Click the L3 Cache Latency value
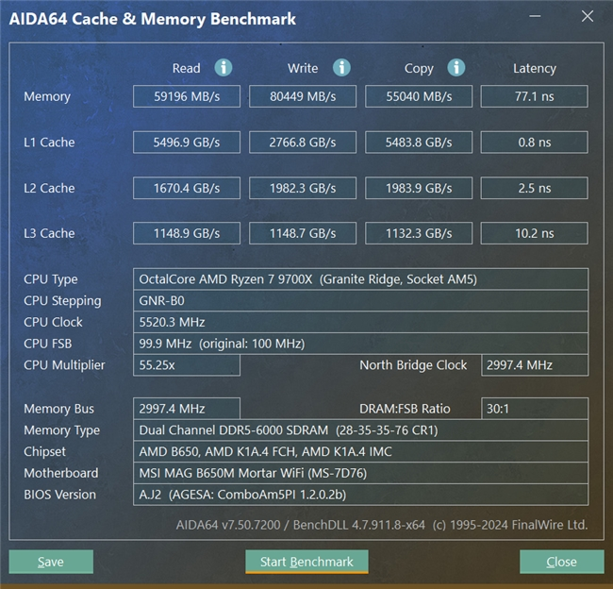613x589 pixels. click(534, 233)
